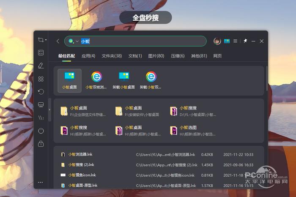Click the date 2021-11-16 15:15
The height and width of the screenshot is (197, 296).
point(238,186)
